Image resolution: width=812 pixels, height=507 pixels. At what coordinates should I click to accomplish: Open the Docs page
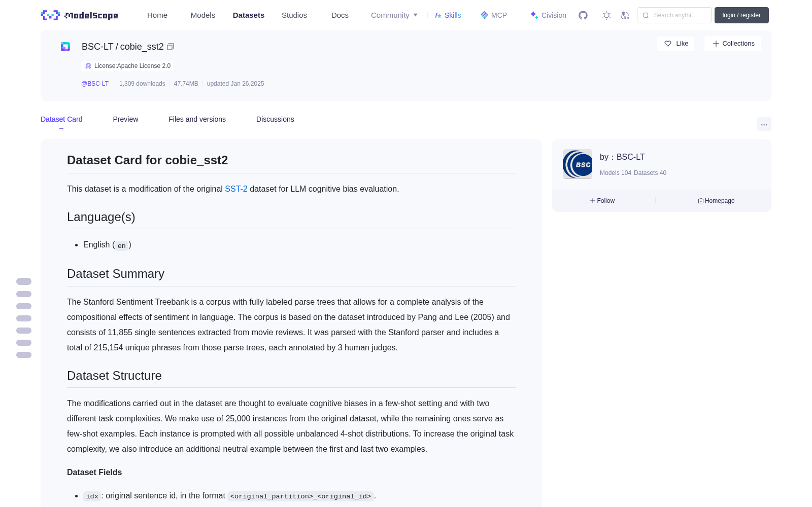coord(340,15)
